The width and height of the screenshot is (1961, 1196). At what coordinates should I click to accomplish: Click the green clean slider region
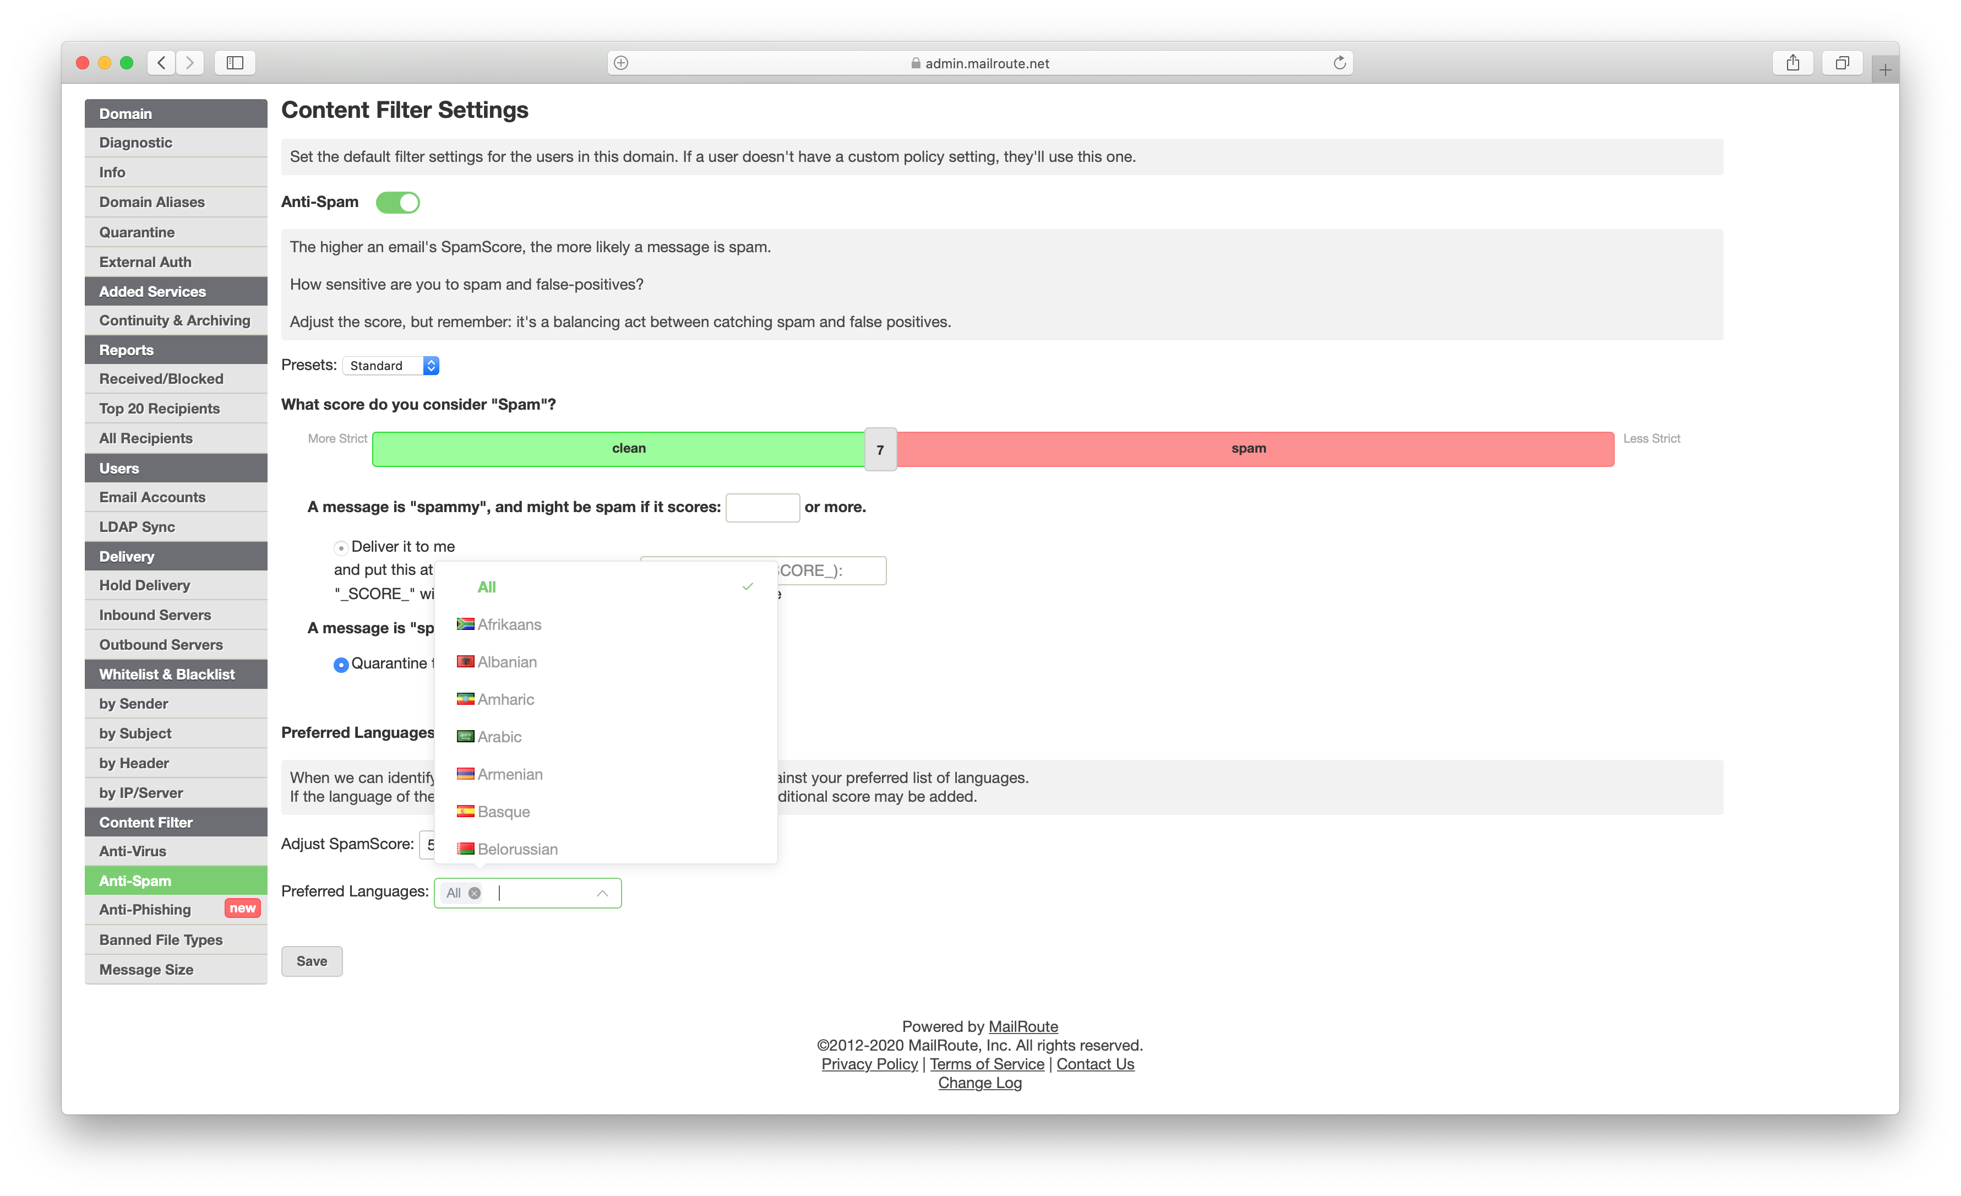619,449
